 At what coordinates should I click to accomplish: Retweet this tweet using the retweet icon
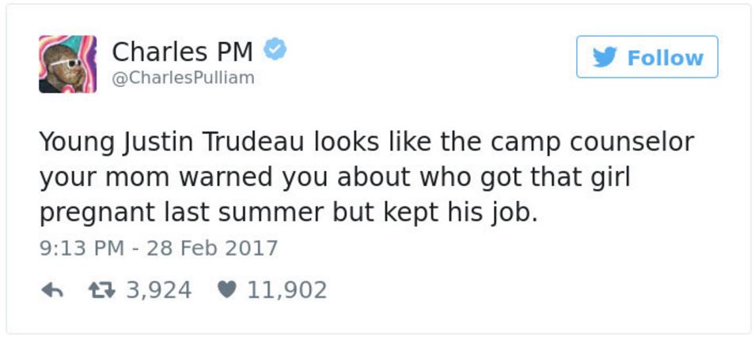101,290
